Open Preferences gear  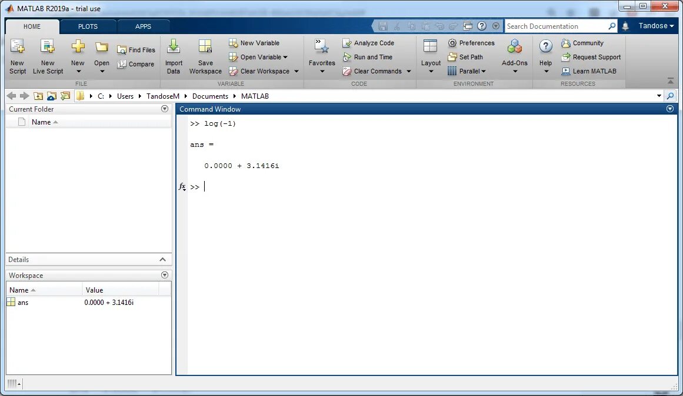pyautogui.click(x=471, y=43)
